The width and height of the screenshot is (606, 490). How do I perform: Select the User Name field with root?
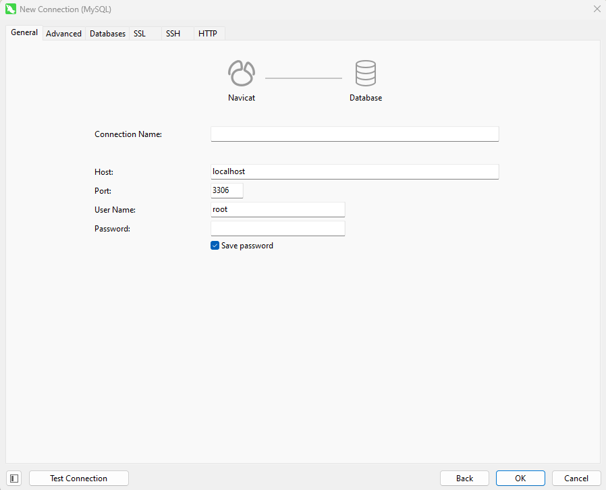[278, 209]
